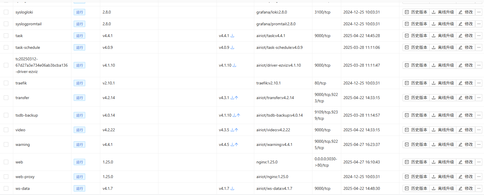
Task: Check the warning row checkbox
Action: point(6,144)
